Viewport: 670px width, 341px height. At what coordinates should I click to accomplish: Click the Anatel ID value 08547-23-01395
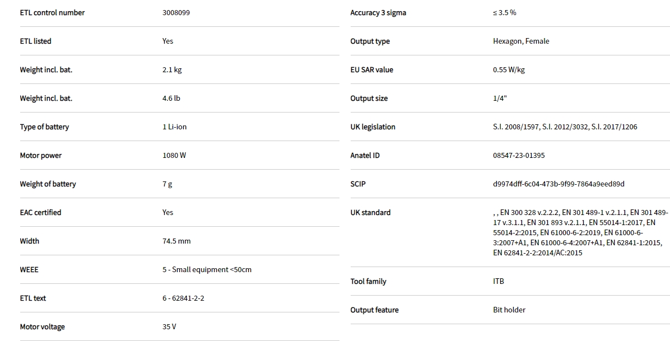pos(518,155)
